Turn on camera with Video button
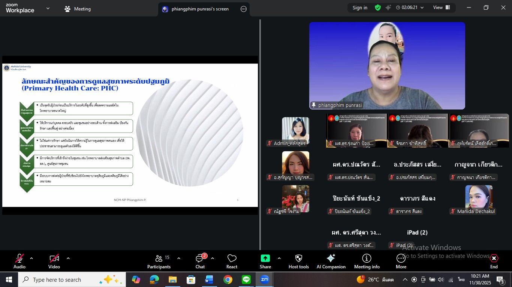Viewport: 512px width, 287px height. (x=54, y=261)
